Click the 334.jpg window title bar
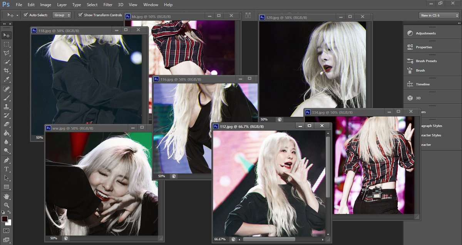Screen dimensions: 462x245 pyautogui.click(x=362, y=112)
